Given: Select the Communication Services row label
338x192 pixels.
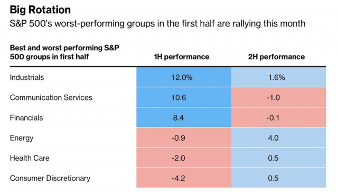Looking at the screenshot, I should pyautogui.click(x=51, y=98).
